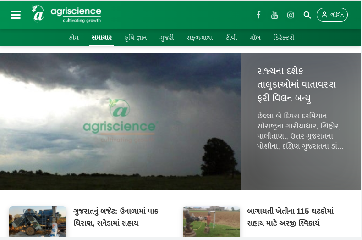Go to the હોમ tab
This screenshot has width=362, height=240.
click(74, 38)
